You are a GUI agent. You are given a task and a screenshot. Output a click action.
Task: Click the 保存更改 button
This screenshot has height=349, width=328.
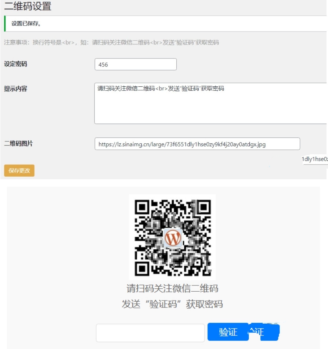19,170
